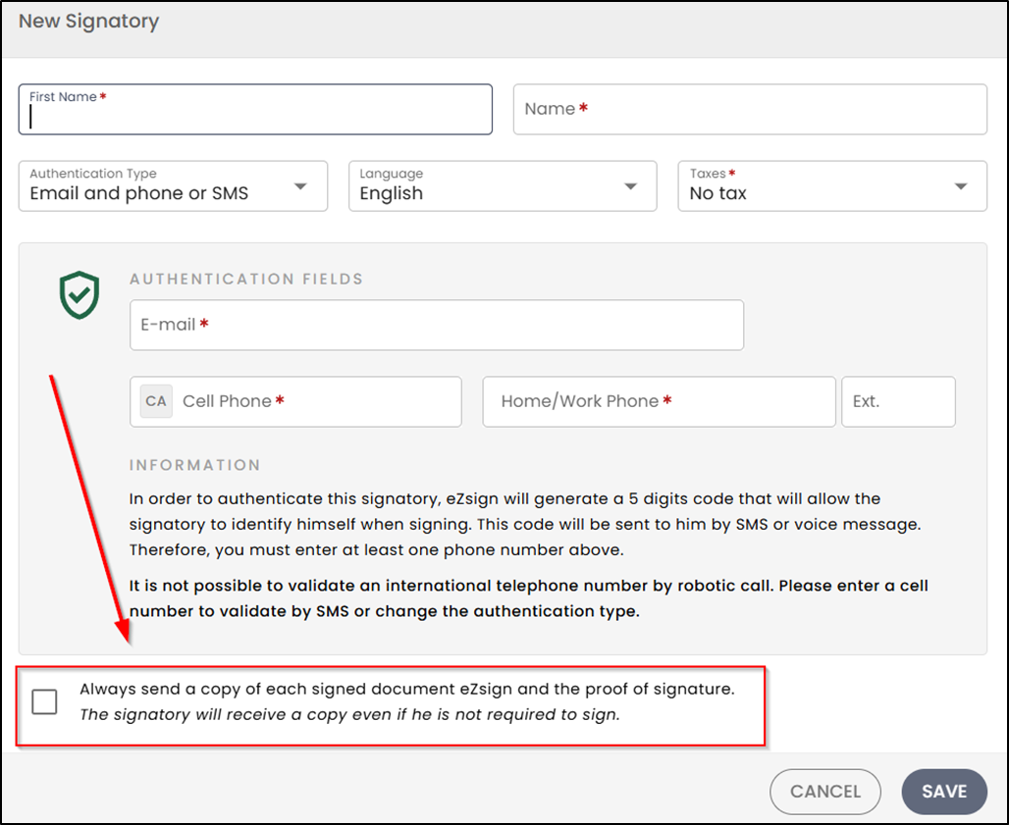Select the E-mail input field
This screenshot has height=825, width=1009.
[437, 325]
